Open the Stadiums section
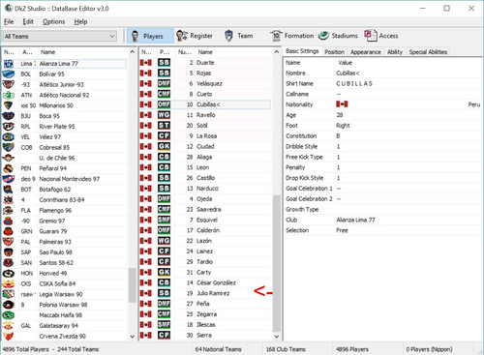The height and width of the screenshot is (355, 484). [x=338, y=36]
